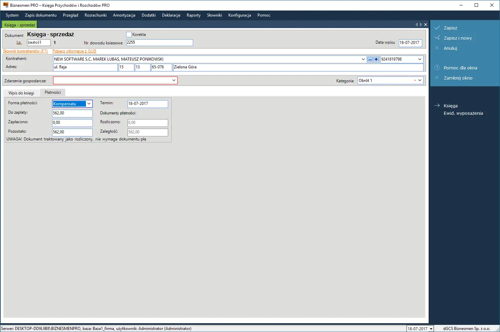Image resolution: width=500 pixels, height=332 pixels.
Task: Open Pomoc dla okna help icon
Action: click(437, 67)
